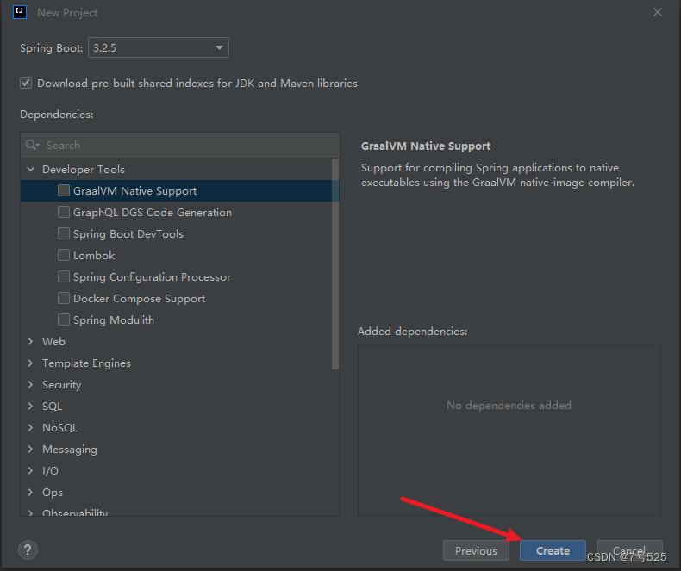Click the Web category label

pos(53,341)
